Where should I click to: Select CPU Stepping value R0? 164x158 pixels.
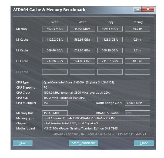coord(96,87)
